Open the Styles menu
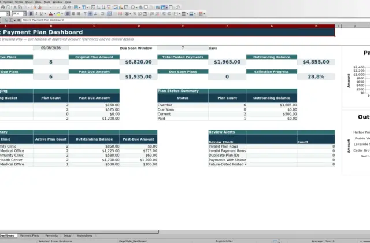Viewport: 370px width, 243px height. [18, 2]
